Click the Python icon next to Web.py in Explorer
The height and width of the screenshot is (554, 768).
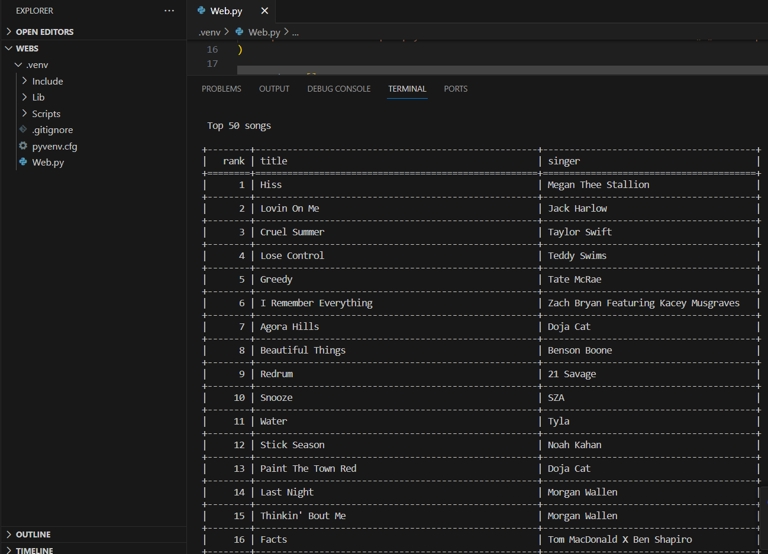pyautogui.click(x=22, y=162)
